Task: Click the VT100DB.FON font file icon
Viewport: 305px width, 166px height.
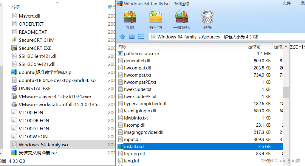Action: [x=14, y=120]
